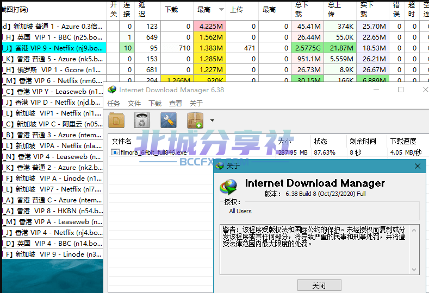Select the highlighted 香港 VIP 9 - Netflix node
Screen dimensions: 429x293
54,48
